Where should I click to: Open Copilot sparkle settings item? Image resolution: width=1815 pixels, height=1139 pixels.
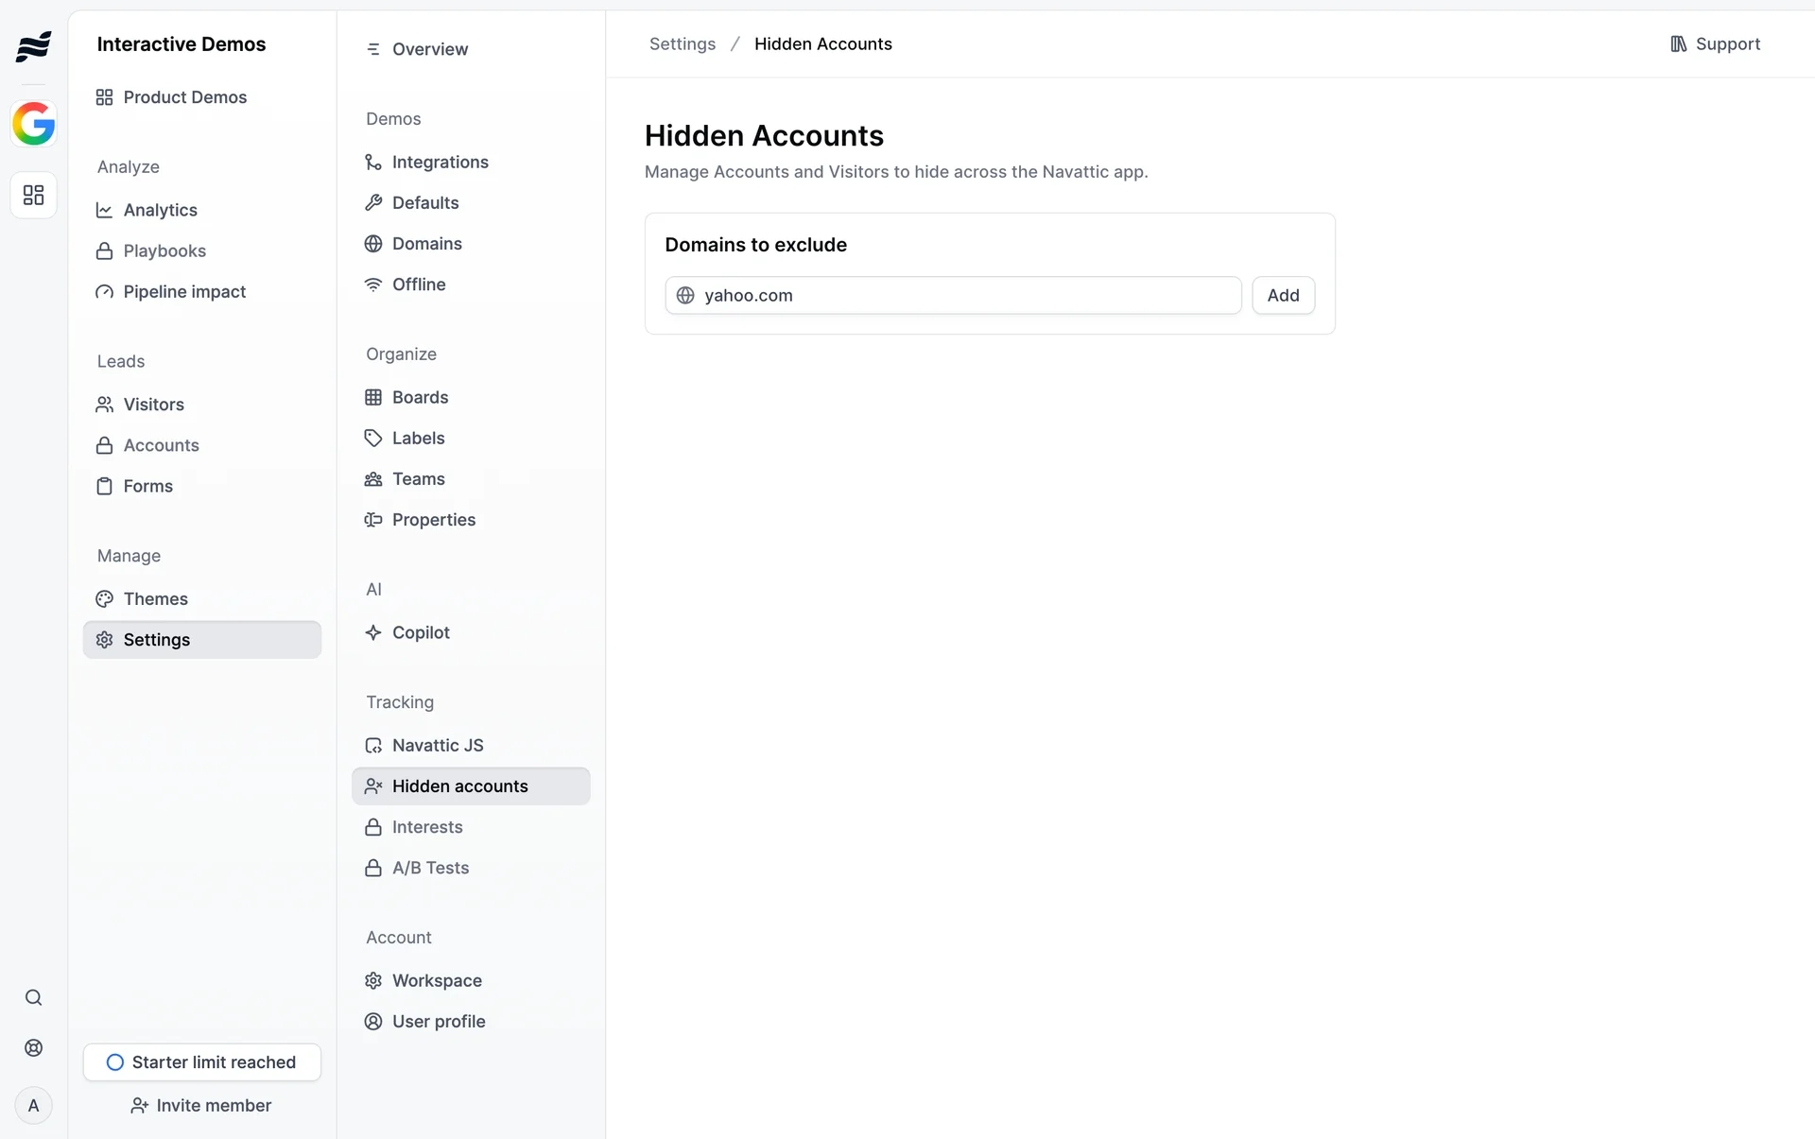point(420,633)
